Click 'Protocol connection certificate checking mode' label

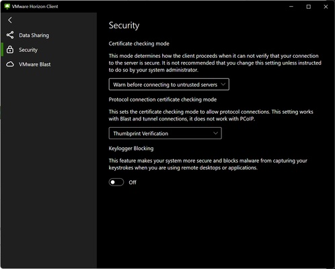tap(163, 100)
